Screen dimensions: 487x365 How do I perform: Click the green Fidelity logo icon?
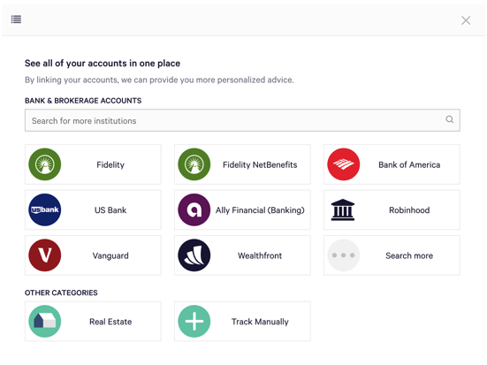(45, 164)
